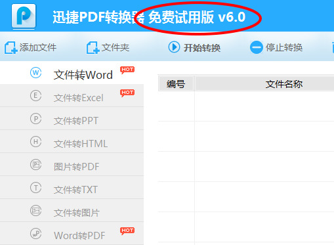Viewport: 334px width, 245px height.
Task: Click the circled T TXT icon
Action: (35, 188)
